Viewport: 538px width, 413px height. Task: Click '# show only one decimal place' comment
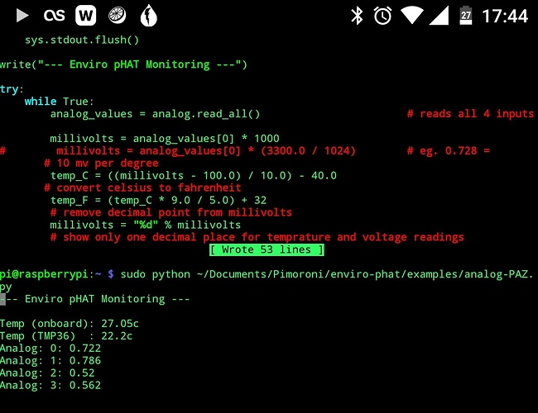tap(257, 237)
